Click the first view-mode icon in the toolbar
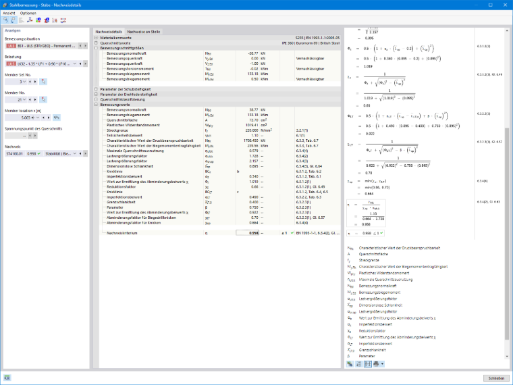The height and width of the screenshot is (385, 513). pos(5,20)
